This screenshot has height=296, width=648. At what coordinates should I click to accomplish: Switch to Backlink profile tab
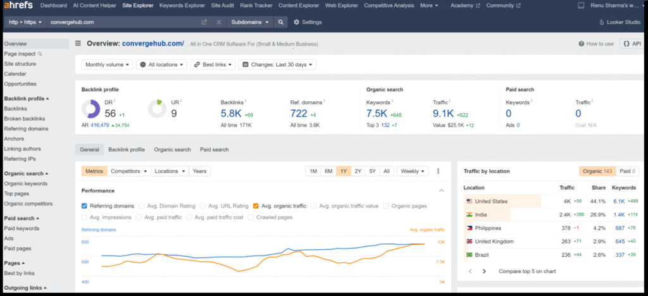pyautogui.click(x=127, y=150)
